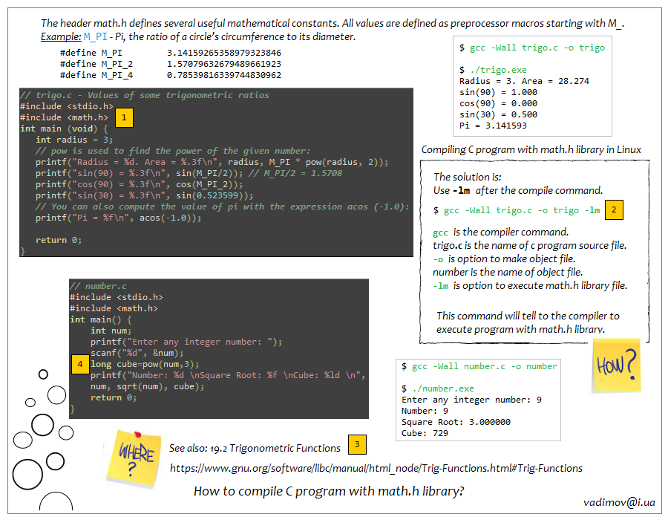Image resolution: width=668 pixels, height=520 pixels.
Task: Click 'Use -lm after the compile command.'
Action: (x=518, y=190)
